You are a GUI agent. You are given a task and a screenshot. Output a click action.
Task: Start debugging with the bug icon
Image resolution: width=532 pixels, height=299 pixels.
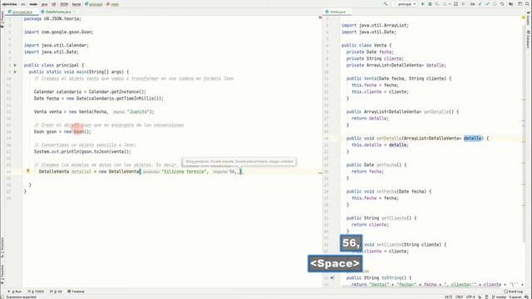point(430,4)
